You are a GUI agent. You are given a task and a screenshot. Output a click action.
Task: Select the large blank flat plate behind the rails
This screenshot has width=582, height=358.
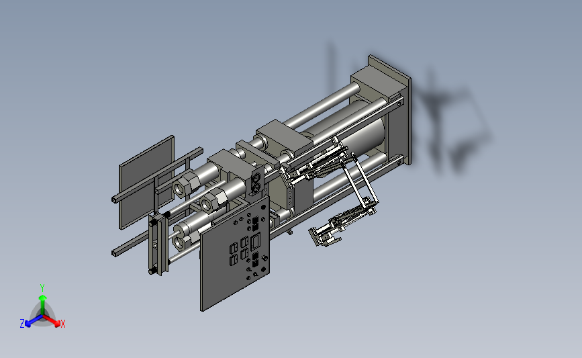[146, 182]
